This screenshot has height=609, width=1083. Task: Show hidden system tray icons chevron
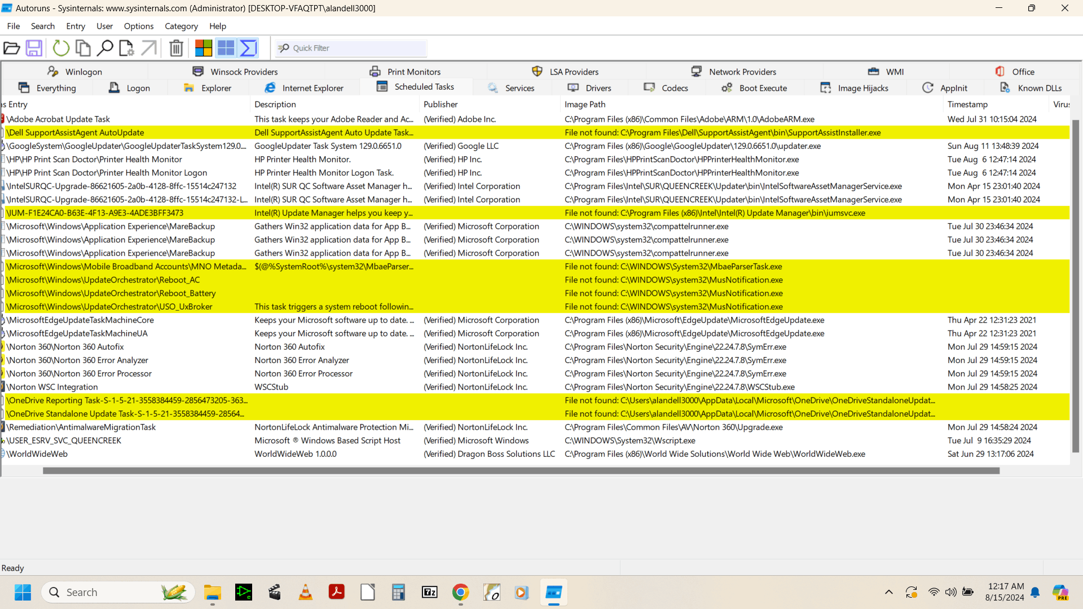pos(889,592)
